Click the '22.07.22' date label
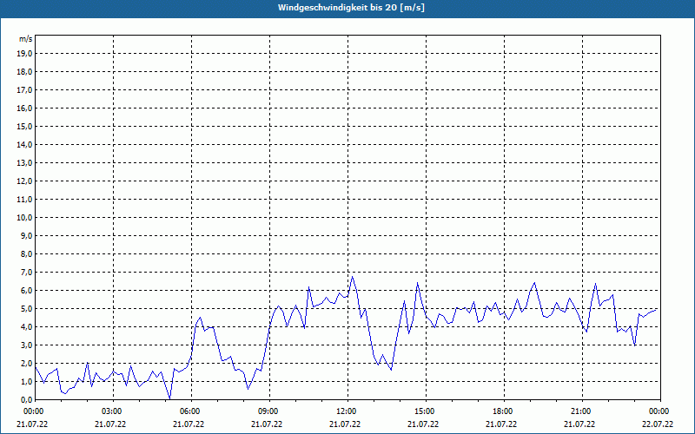Viewport: 695px width, 434px height. click(x=658, y=424)
